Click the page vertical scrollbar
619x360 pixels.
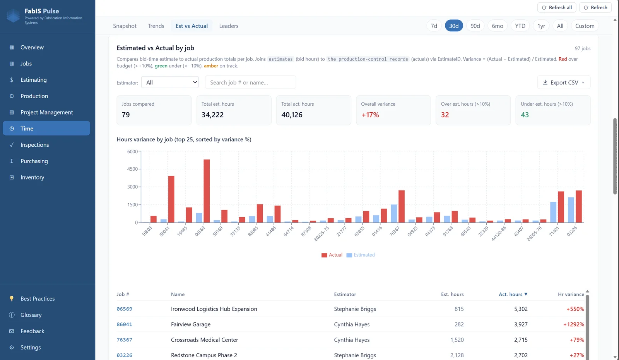pyautogui.click(x=615, y=156)
